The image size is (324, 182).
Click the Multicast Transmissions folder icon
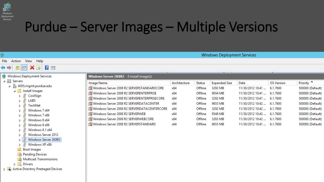pos(19,159)
